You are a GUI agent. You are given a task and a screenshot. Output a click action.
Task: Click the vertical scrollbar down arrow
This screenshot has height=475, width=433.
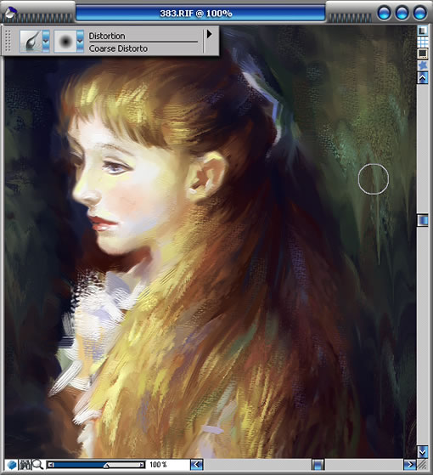(x=423, y=452)
